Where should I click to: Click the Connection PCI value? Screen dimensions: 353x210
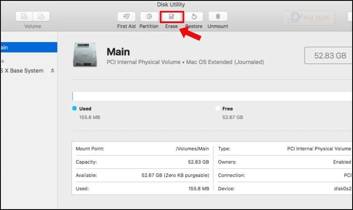[348, 175]
